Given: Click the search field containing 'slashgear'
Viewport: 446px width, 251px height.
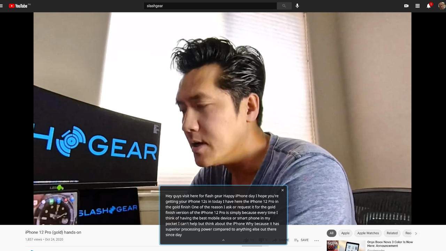Looking at the screenshot, I should [x=210, y=6].
